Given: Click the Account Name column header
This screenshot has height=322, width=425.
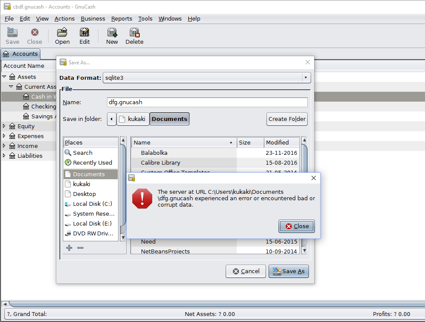Looking at the screenshot, I should (x=28, y=66).
